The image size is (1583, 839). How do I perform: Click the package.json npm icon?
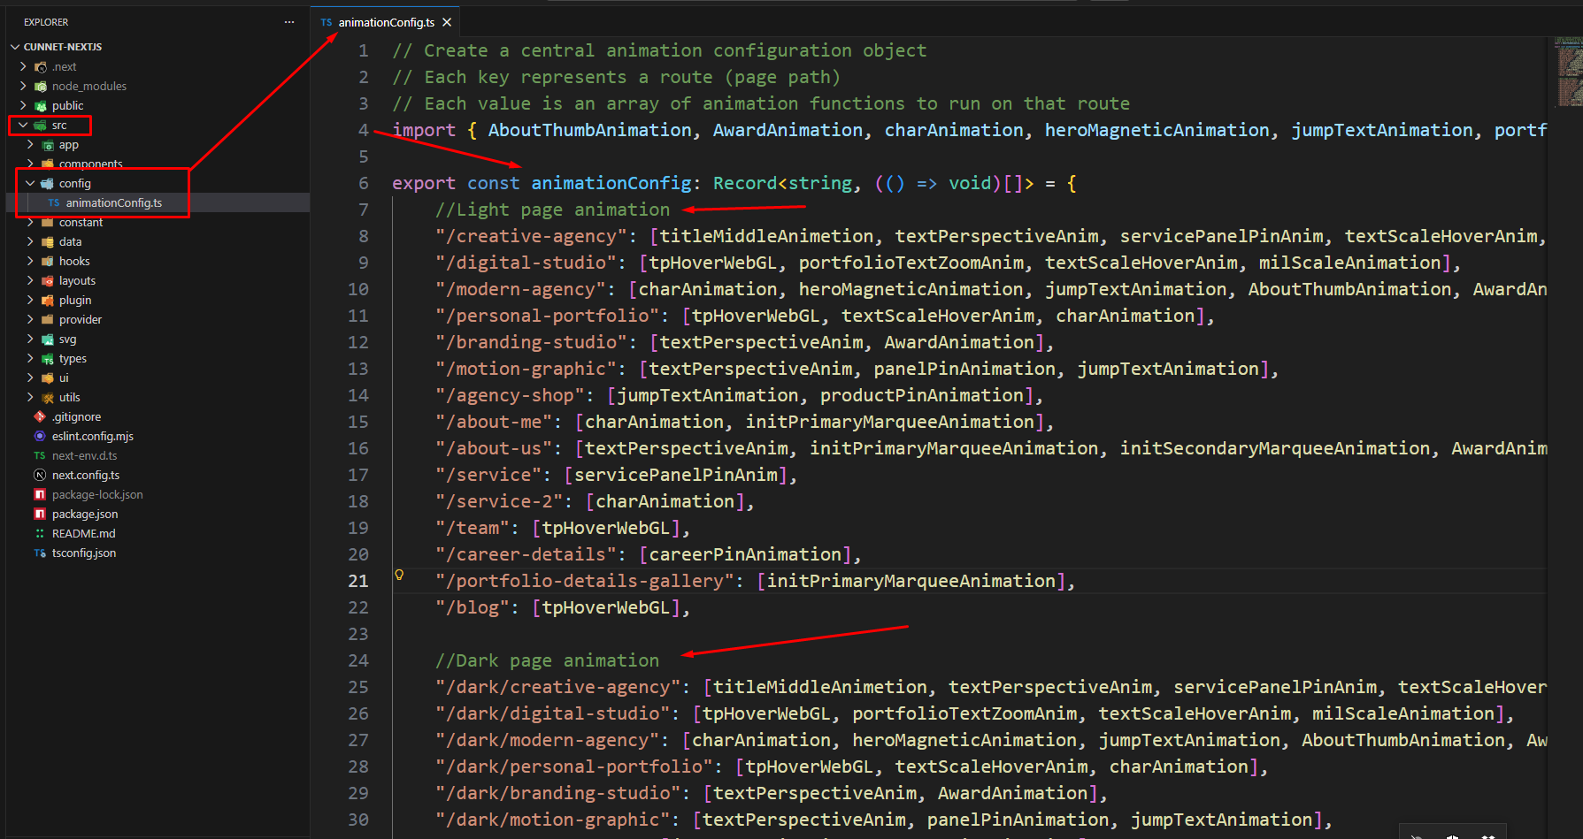click(40, 514)
